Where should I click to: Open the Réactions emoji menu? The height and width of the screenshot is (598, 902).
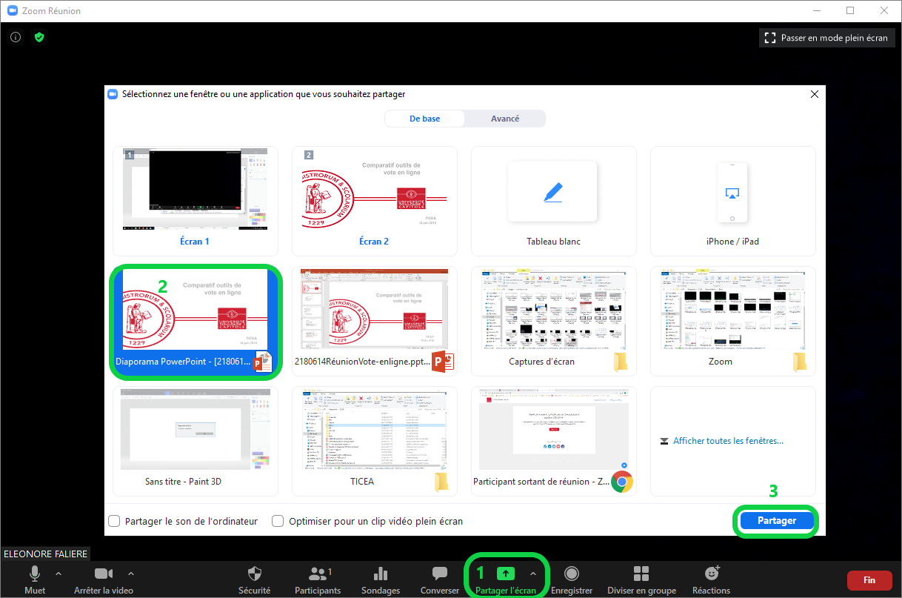tap(712, 574)
